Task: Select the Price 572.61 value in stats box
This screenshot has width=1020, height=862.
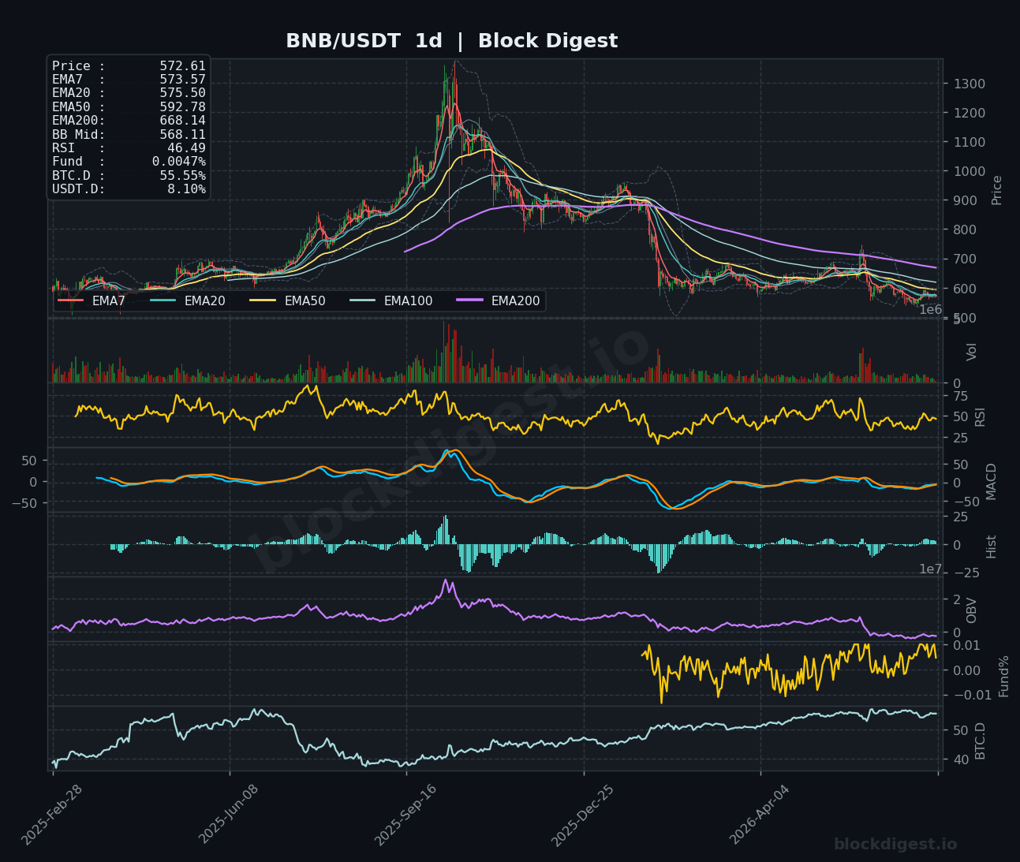Action: coord(182,66)
